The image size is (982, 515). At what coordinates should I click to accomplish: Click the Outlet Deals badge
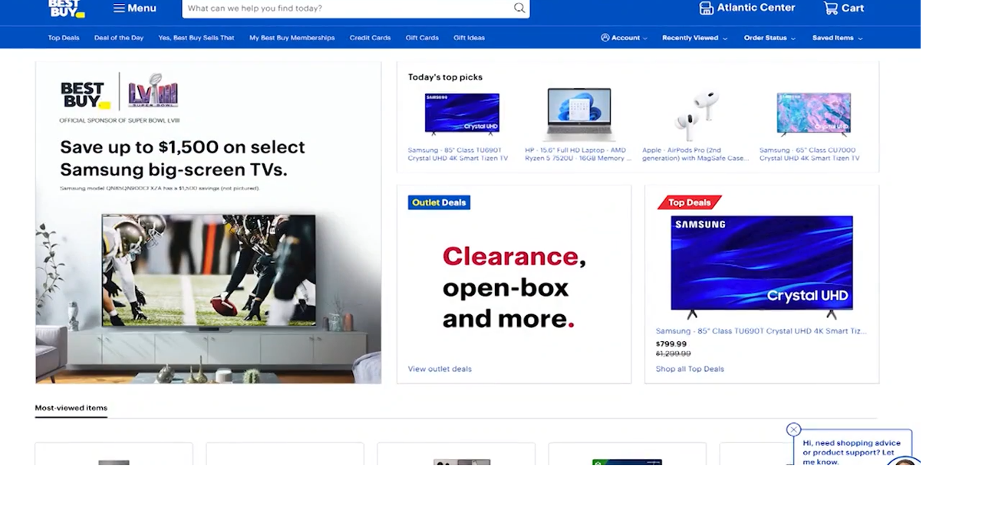pos(439,202)
